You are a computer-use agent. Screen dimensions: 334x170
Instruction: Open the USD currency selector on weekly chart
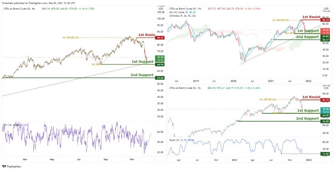326,9
